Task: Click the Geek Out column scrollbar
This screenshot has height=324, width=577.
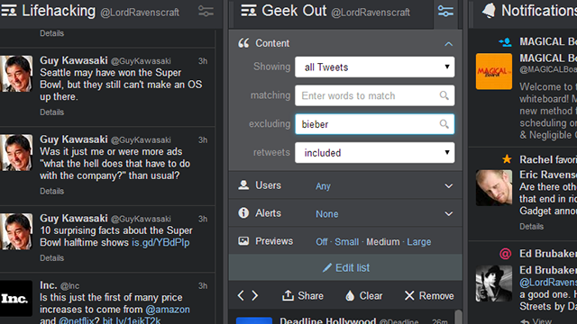Action: (x=458, y=317)
